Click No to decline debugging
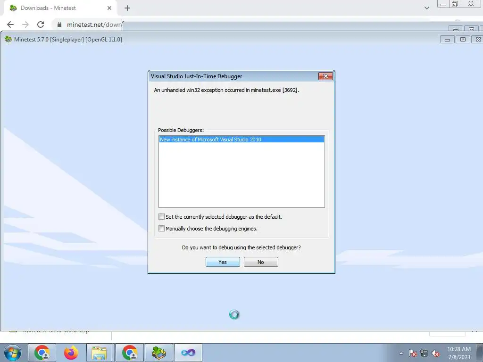This screenshot has height=362, width=483. point(260,262)
